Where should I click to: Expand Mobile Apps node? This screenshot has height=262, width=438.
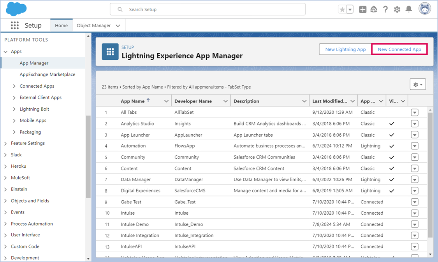point(14,121)
